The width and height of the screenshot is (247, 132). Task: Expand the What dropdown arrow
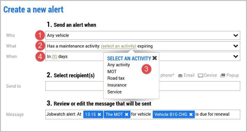pyautogui.click(x=236, y=46)
